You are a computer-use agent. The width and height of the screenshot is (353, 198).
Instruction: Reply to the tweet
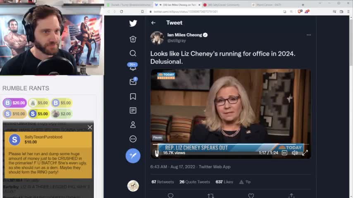pyautogui.click(x=170, y=196)
